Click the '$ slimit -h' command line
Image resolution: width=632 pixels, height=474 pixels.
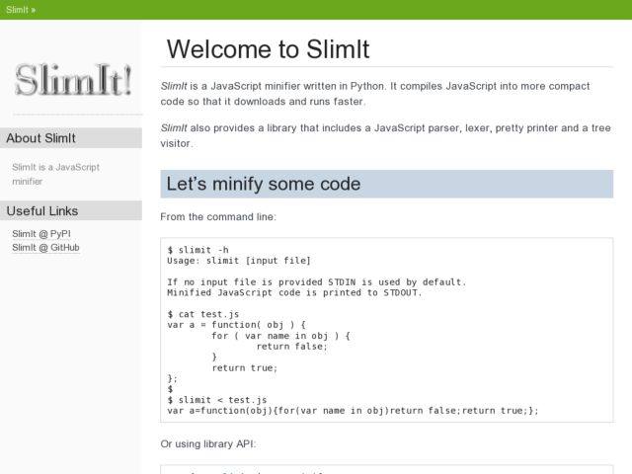tap(197, 250)
